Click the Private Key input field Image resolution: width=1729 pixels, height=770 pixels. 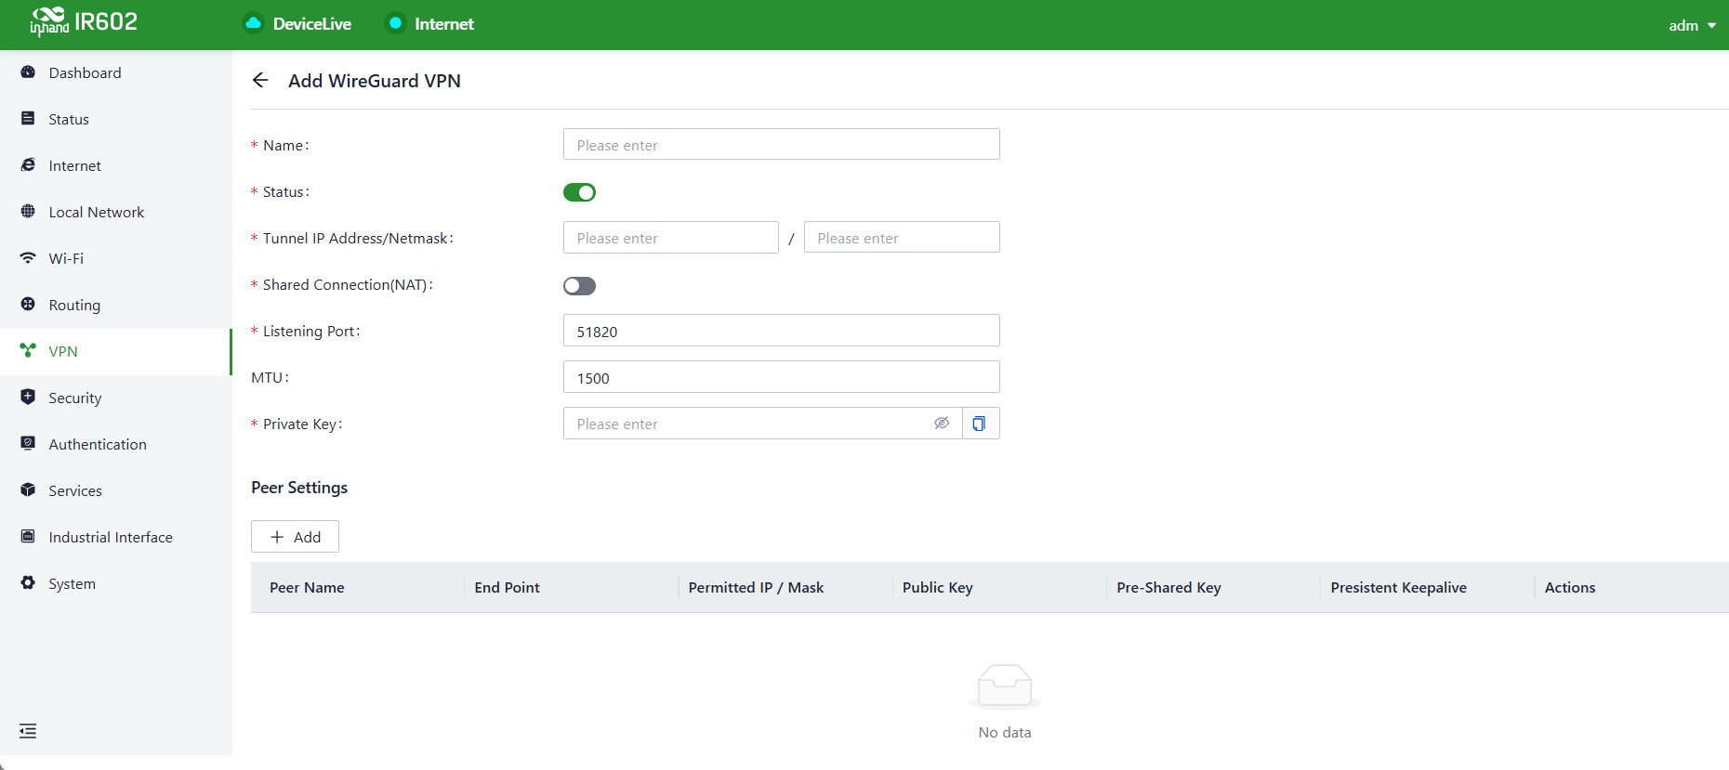(762, 424)
